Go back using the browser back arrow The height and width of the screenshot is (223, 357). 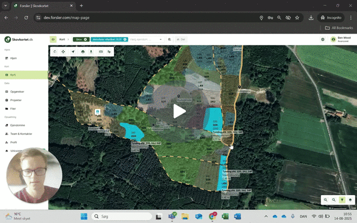coord(6,17)
